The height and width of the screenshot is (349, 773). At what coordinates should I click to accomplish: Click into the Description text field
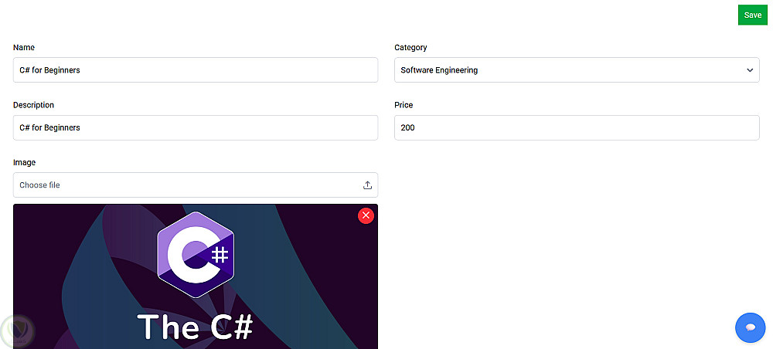(195, 128)
